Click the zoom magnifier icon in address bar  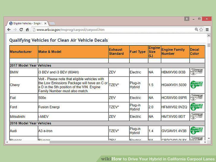point(196,29)
